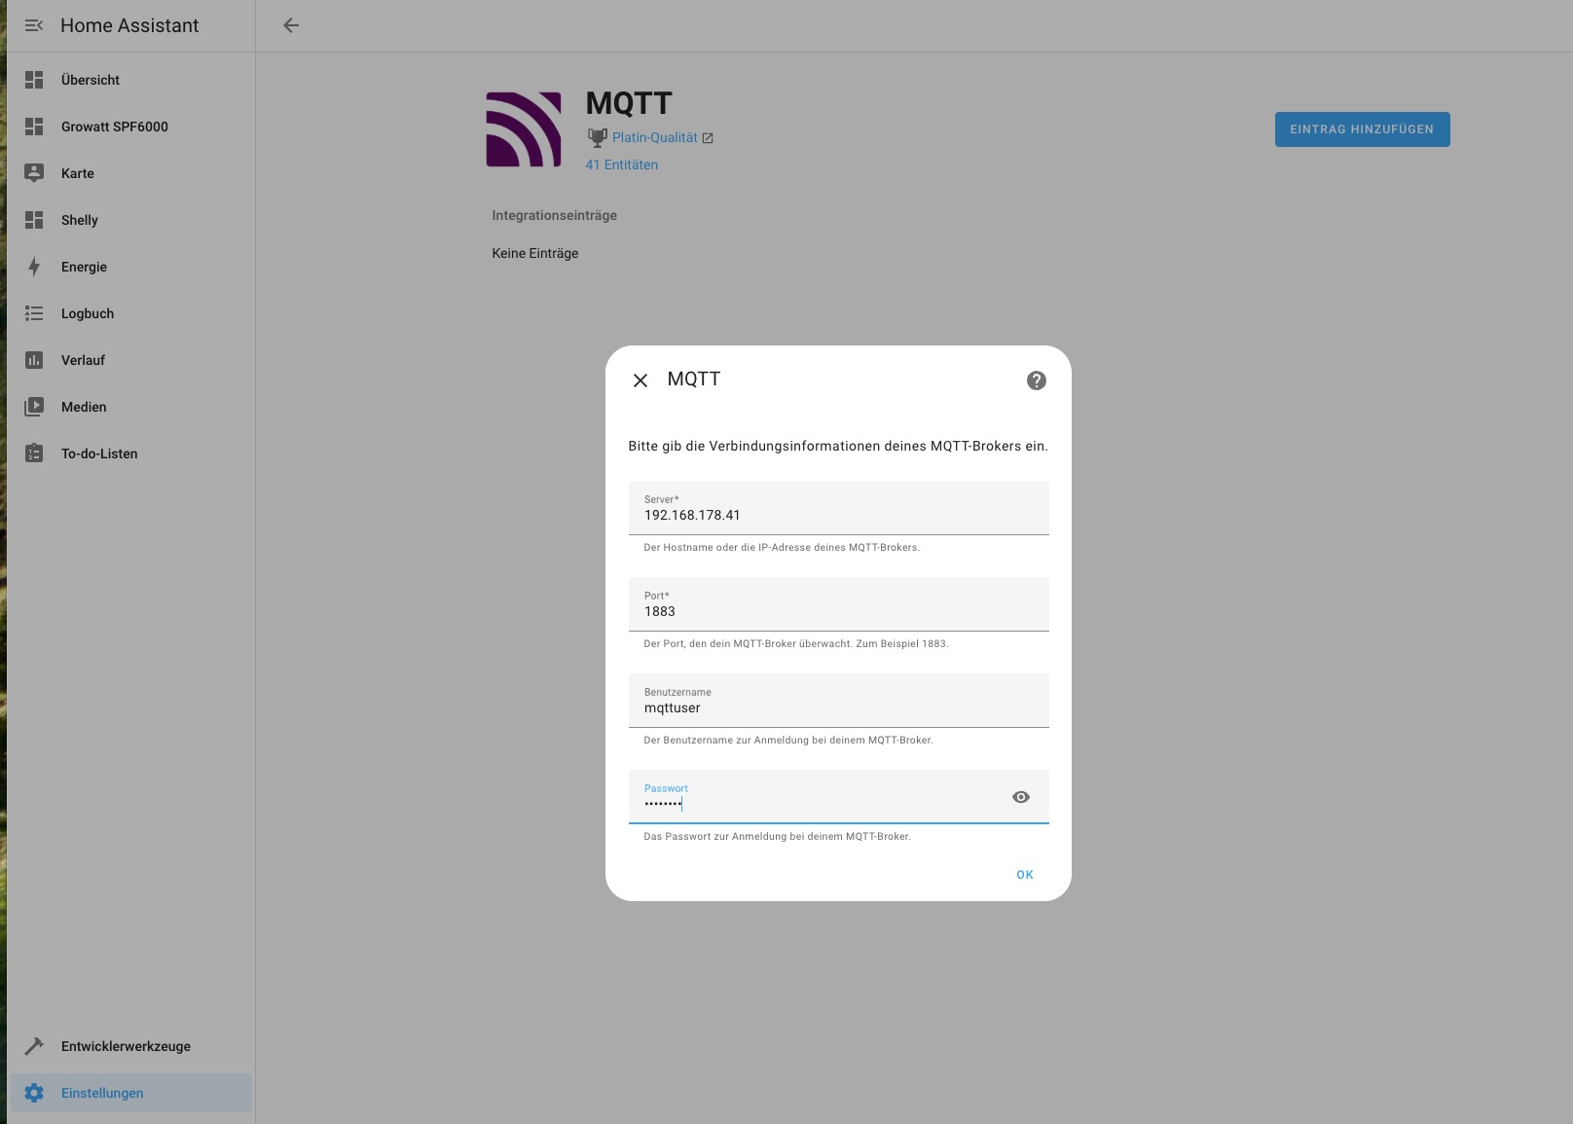
Task: Open the Medien menu entry
Action: (x=130, y=407)
